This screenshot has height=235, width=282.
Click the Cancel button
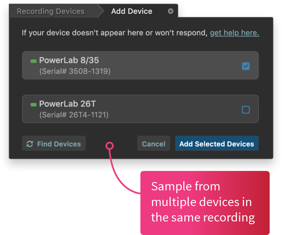click(x=153, y=144)
